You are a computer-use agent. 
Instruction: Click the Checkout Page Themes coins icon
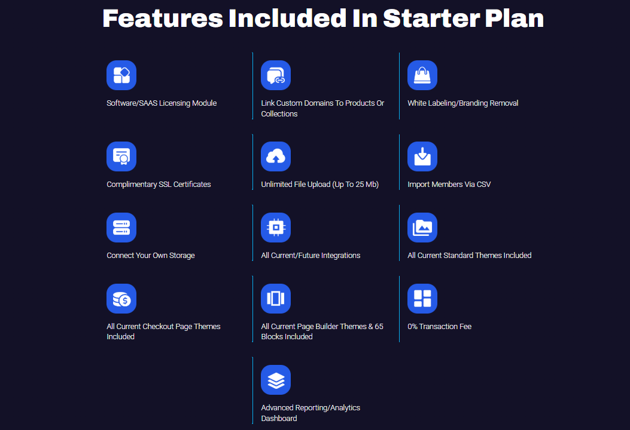click(x=121, y=299)
